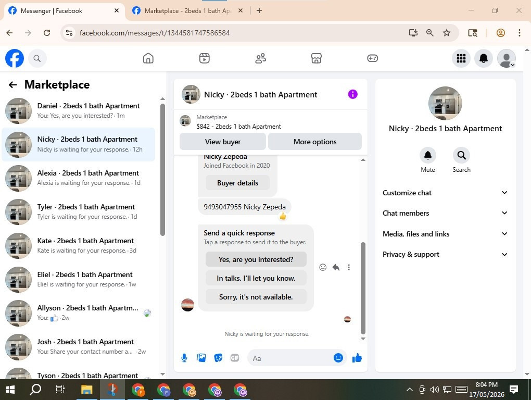Open browser zoom magnifier icon
The width and height of the screenshot is (531, 400).
click(429, 33)
